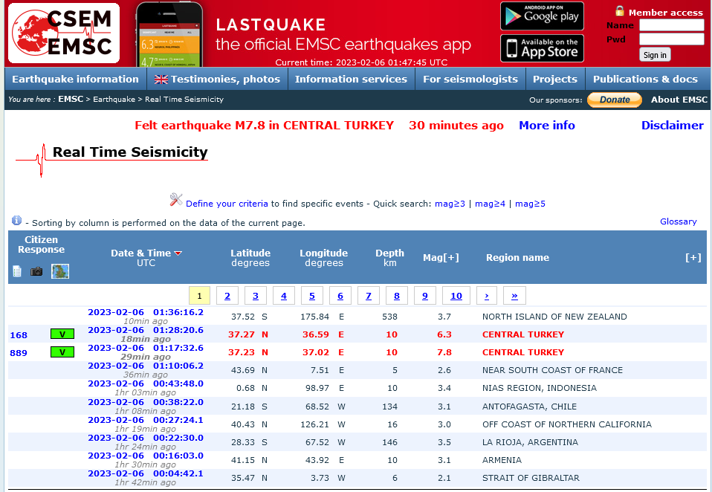This screenshot has width=712, height=492.
Task: Open the 01:28:20.6 Central Turkey earthquake entry
Action: point(146,330)
